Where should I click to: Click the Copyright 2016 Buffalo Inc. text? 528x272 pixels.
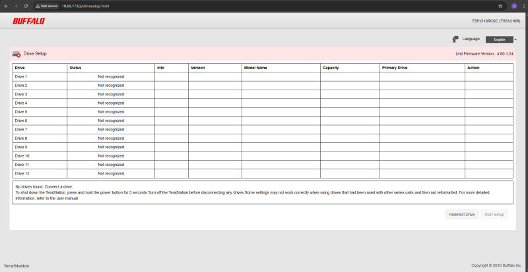(496, 265)
